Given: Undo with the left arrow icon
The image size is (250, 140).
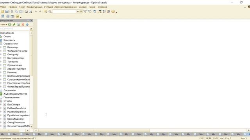Looking at the screenshot, I should 36,11.
